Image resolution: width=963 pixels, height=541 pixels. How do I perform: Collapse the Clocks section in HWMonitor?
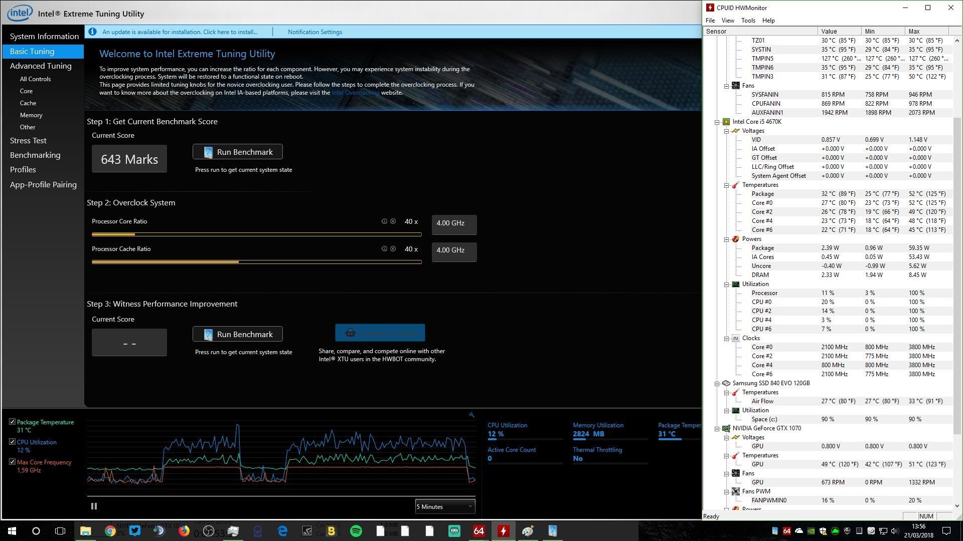click(726, 339)
